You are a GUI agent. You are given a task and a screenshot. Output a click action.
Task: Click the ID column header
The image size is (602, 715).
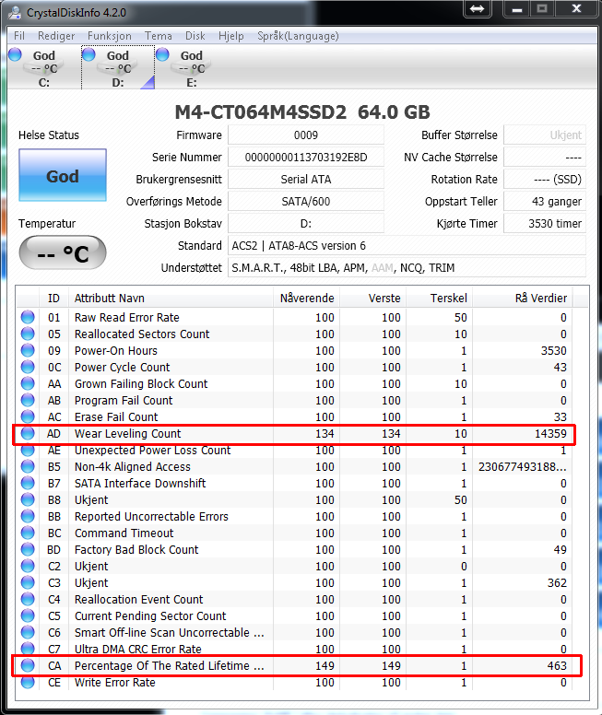click(x=53, y=299)
